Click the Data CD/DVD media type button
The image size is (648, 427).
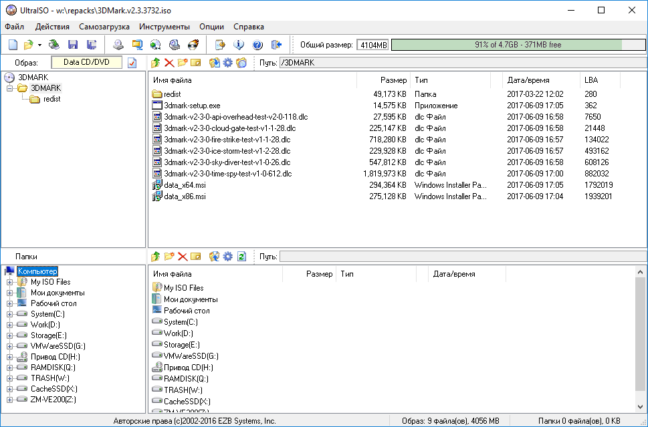point(86,62)
